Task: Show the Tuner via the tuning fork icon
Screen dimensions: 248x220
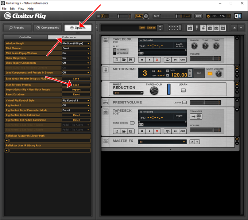Action: pyautogui.click(x=197, y=28)
